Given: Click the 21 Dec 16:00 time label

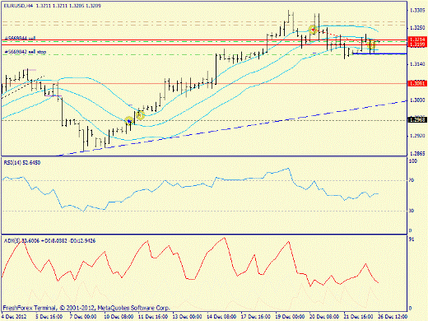Looking at the screenshot, I should (x=359, y=317).
